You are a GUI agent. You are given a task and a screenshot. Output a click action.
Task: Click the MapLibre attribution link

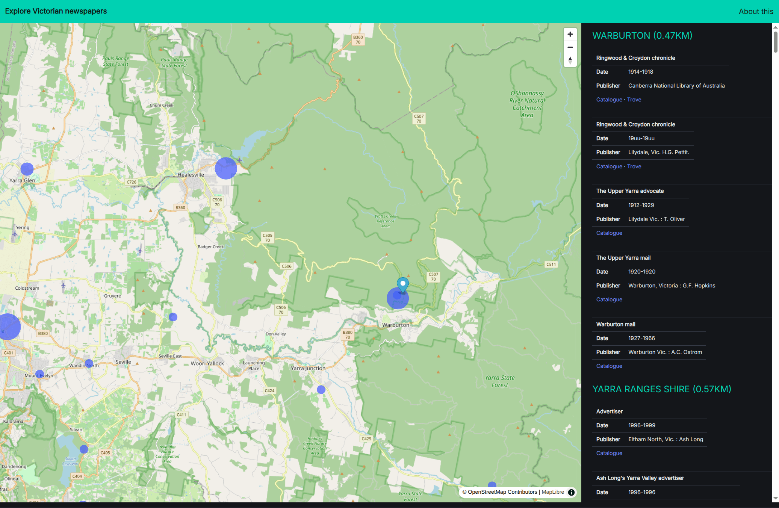coord(553,492)
